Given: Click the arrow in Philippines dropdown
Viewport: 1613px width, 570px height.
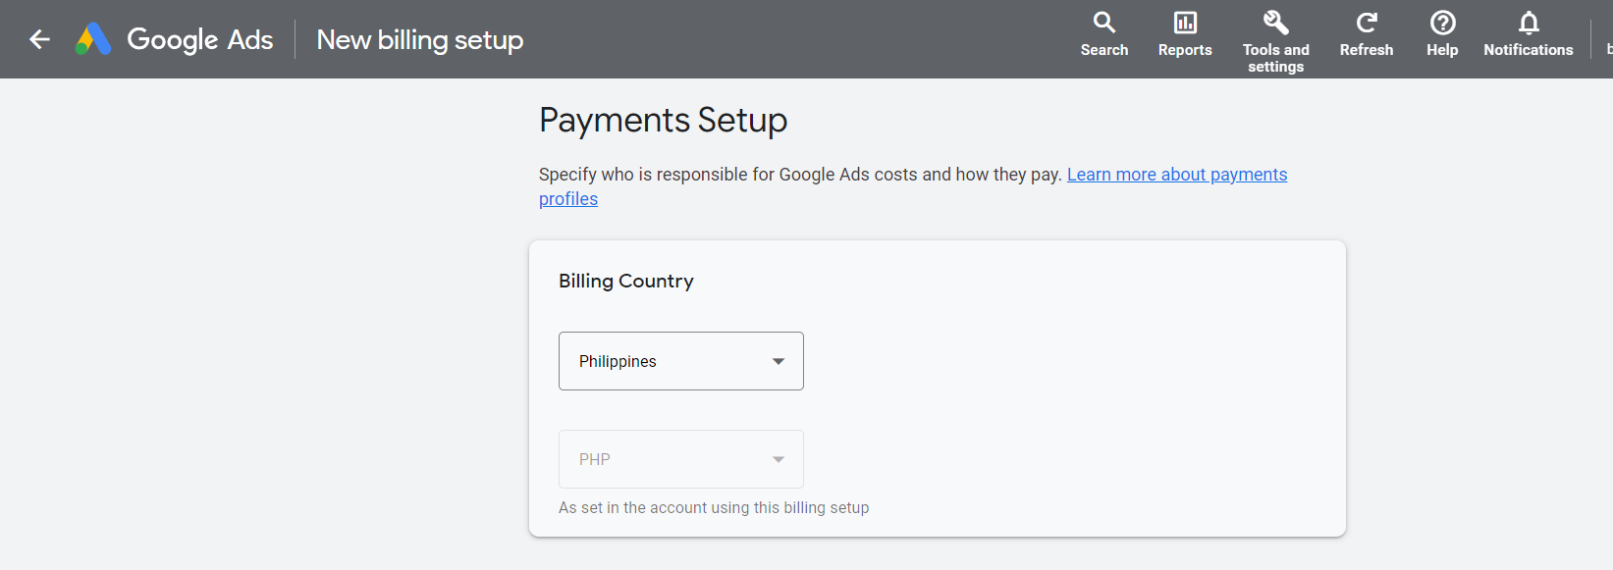Looking at the screenshot, I should point(779,361).
